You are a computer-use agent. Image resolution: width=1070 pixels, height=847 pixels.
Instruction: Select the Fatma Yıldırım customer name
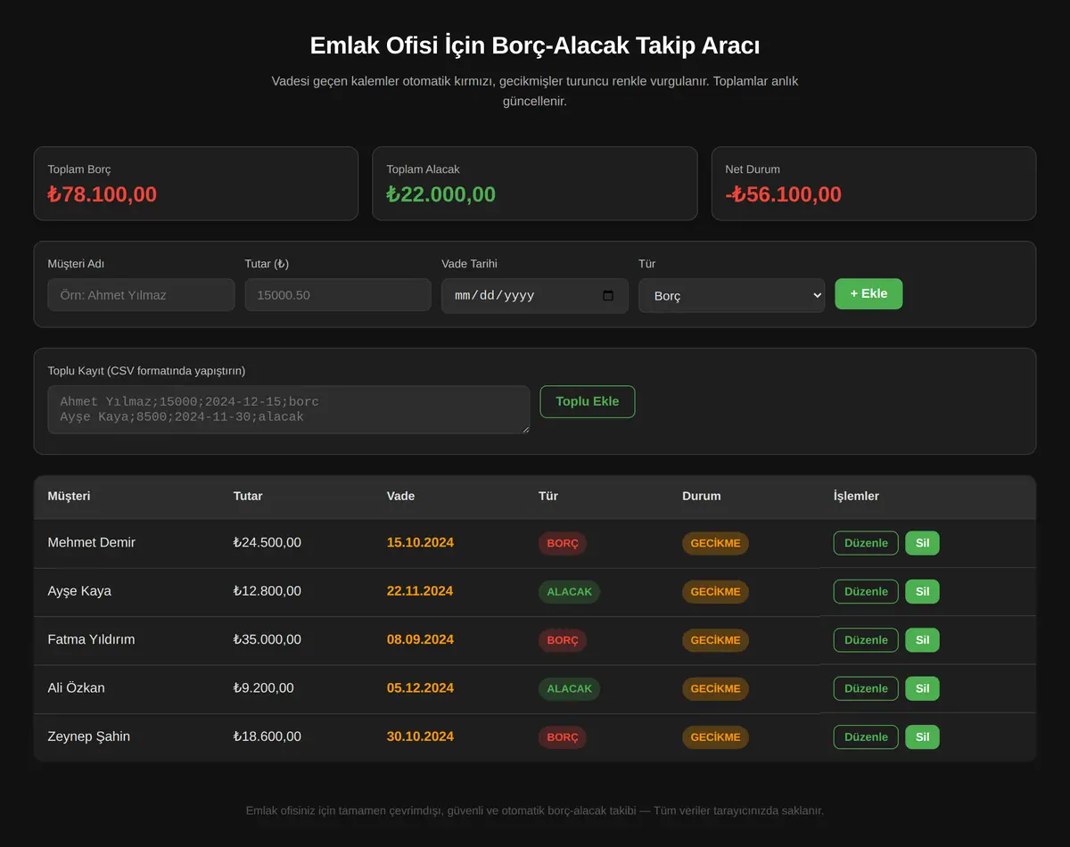click(x=91, y=639)
